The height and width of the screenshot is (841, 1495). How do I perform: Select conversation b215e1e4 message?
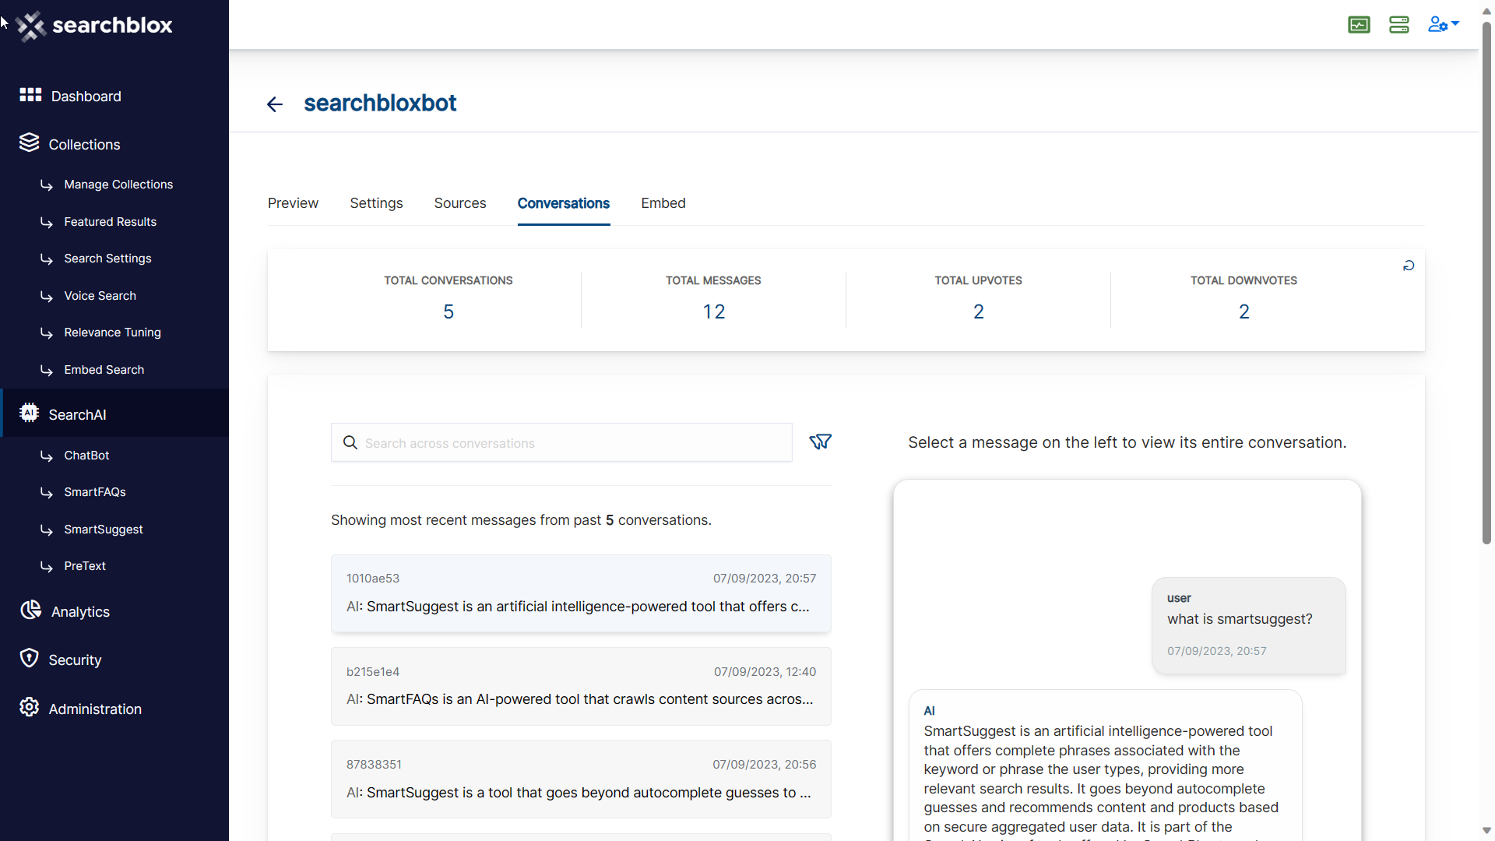tap(580, 686)
